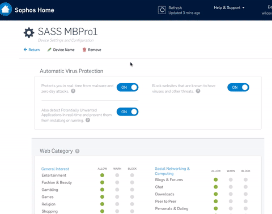Click the pencil icon next to Device Name

tap(49, 50)
